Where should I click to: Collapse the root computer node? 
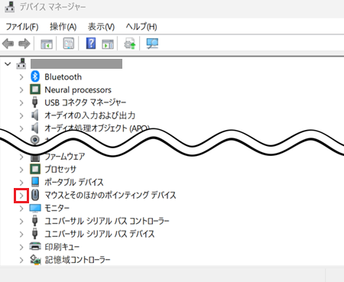click(x=8, y=63)
